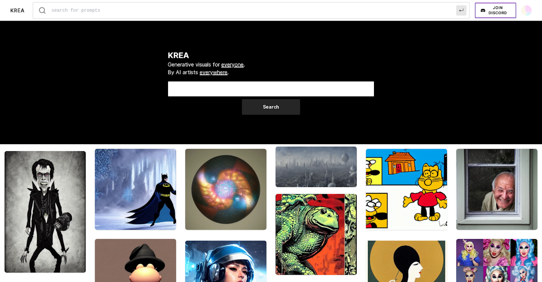Open the gradient profile avatar

(x=526, y=10)
